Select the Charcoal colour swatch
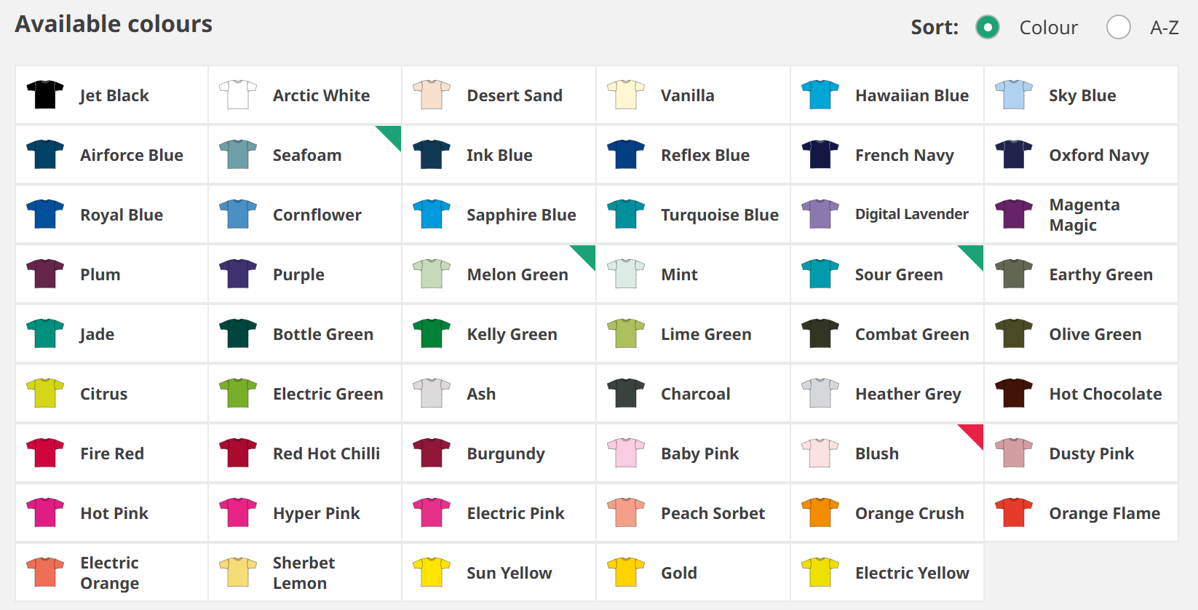Viewport: 1198px width, 610px height. [x=626, y=394]
